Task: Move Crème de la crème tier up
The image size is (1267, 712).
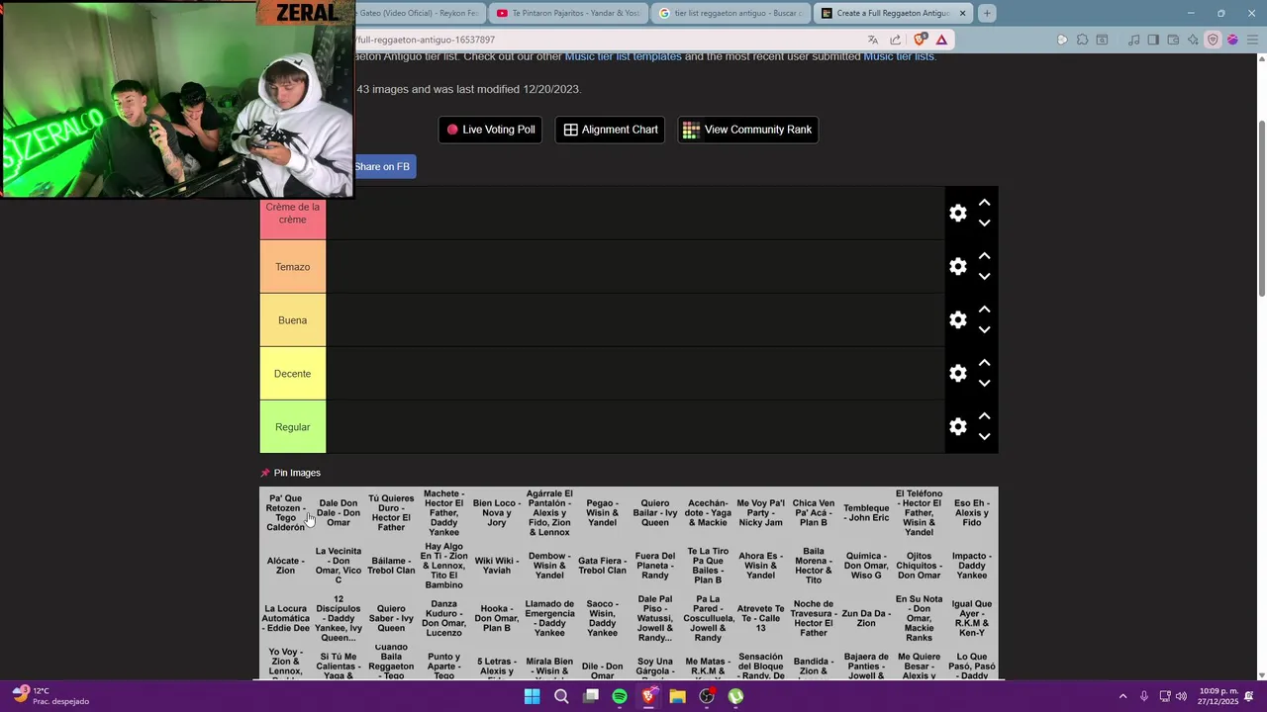Action: coord(984,202)
